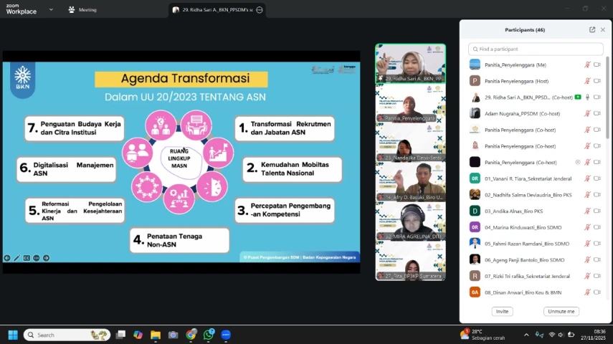This screenshot has height=344, width=613.
Task: Select participant 04_Marina Rinduwasti_Biro SDMO
Action: click(x=536, y=227)
